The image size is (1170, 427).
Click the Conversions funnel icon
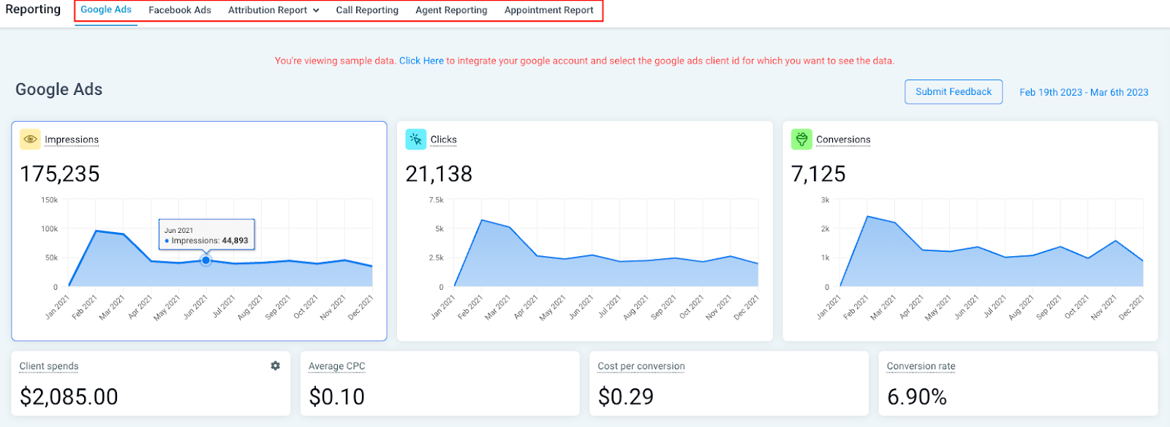[801, 139]
